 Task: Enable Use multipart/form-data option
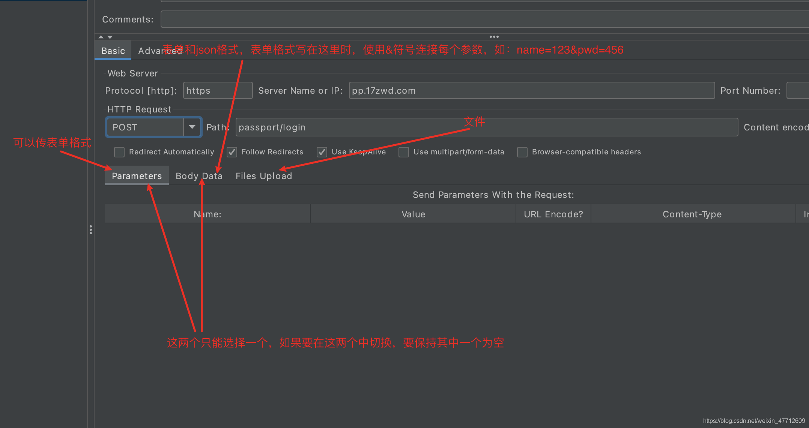pos(404,152)
